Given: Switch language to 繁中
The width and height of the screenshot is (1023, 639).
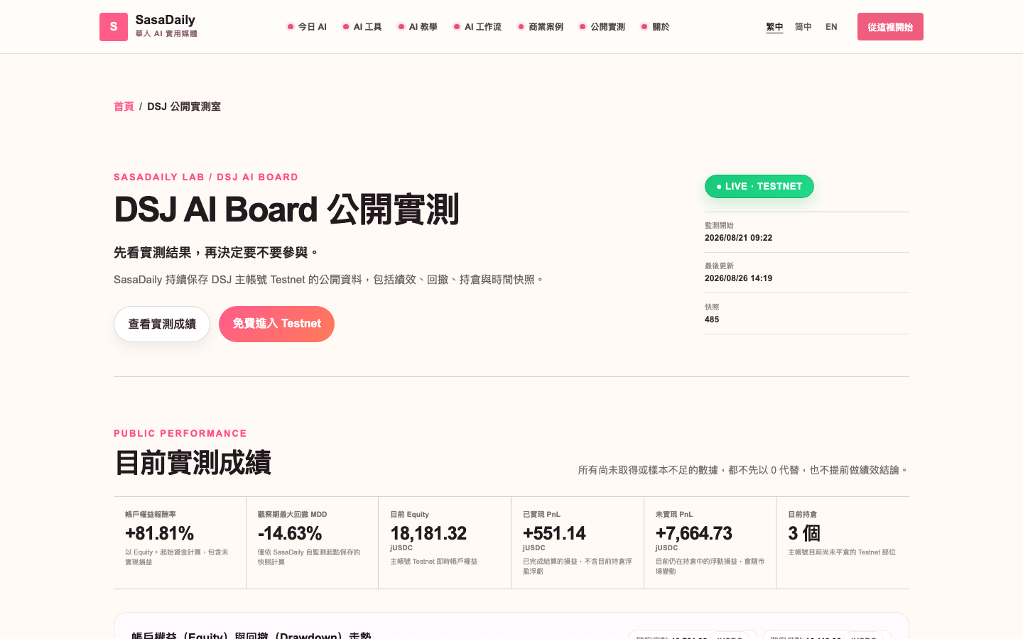Looking at the screenshot, I should click(x=774, y=27).
